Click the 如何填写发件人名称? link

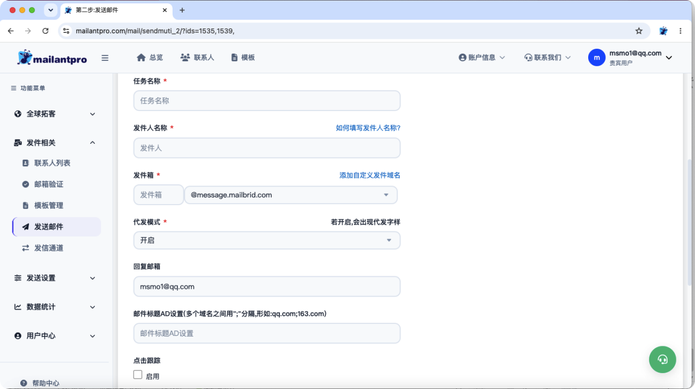tap(368, 128)
